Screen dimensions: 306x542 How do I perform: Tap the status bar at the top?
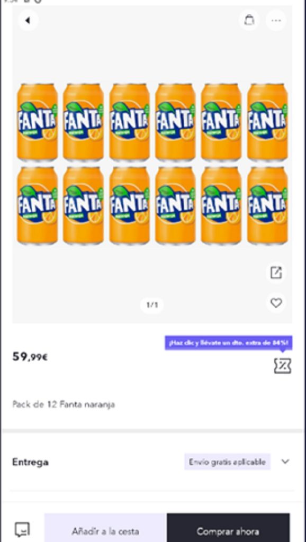(x=153, y=2)
